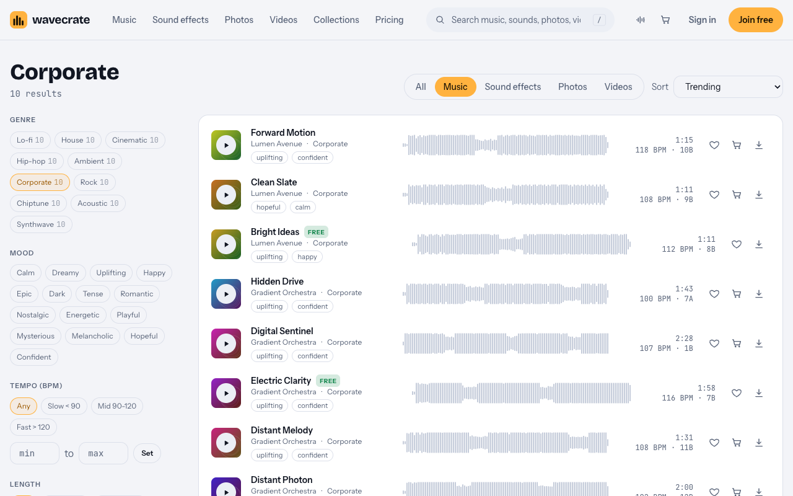Click the wavecrate logo icon
This screenshot has width=793, height=496.
(19, 20)
